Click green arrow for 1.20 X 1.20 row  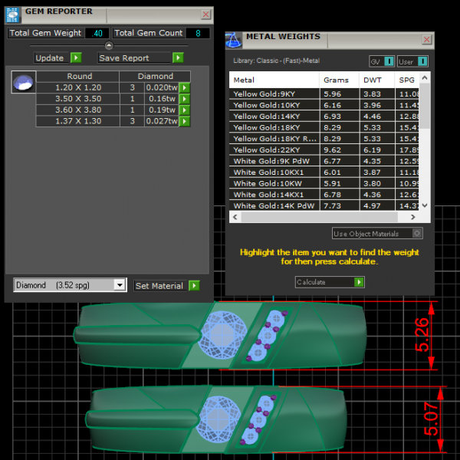(x=185, y=88)
